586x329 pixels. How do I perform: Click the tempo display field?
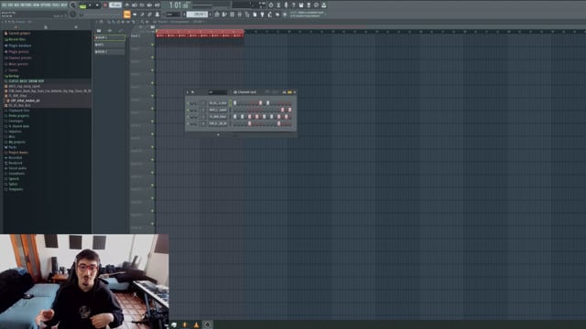115,5
